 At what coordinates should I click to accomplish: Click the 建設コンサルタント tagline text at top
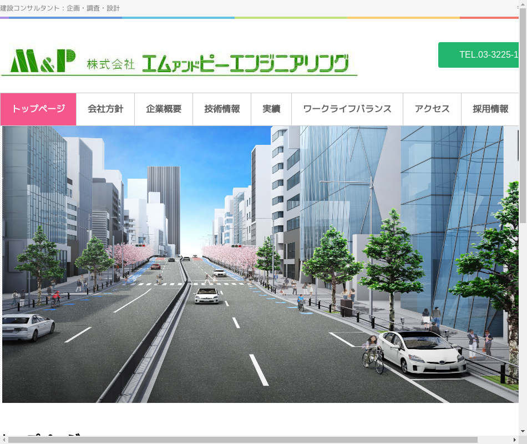coord(60,8)
